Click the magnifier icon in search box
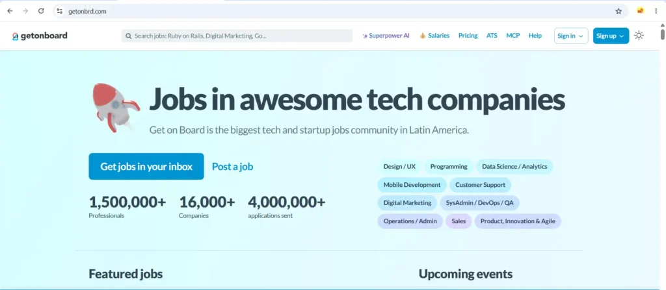The image size is (666, 290). coord(128,36)
